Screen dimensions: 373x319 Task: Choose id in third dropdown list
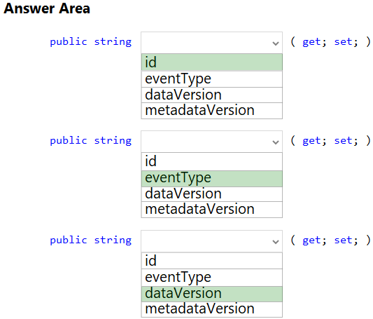point(212,261)
